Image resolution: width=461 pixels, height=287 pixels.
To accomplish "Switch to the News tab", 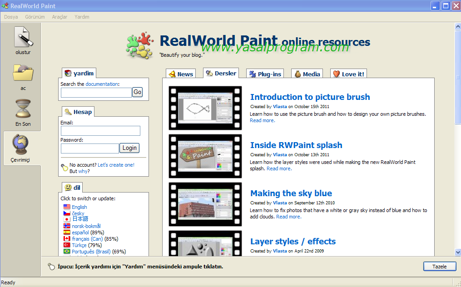I will coord(180,74).
